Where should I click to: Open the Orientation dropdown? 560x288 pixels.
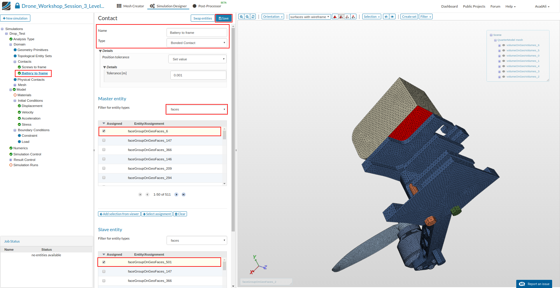coord(273,17)
